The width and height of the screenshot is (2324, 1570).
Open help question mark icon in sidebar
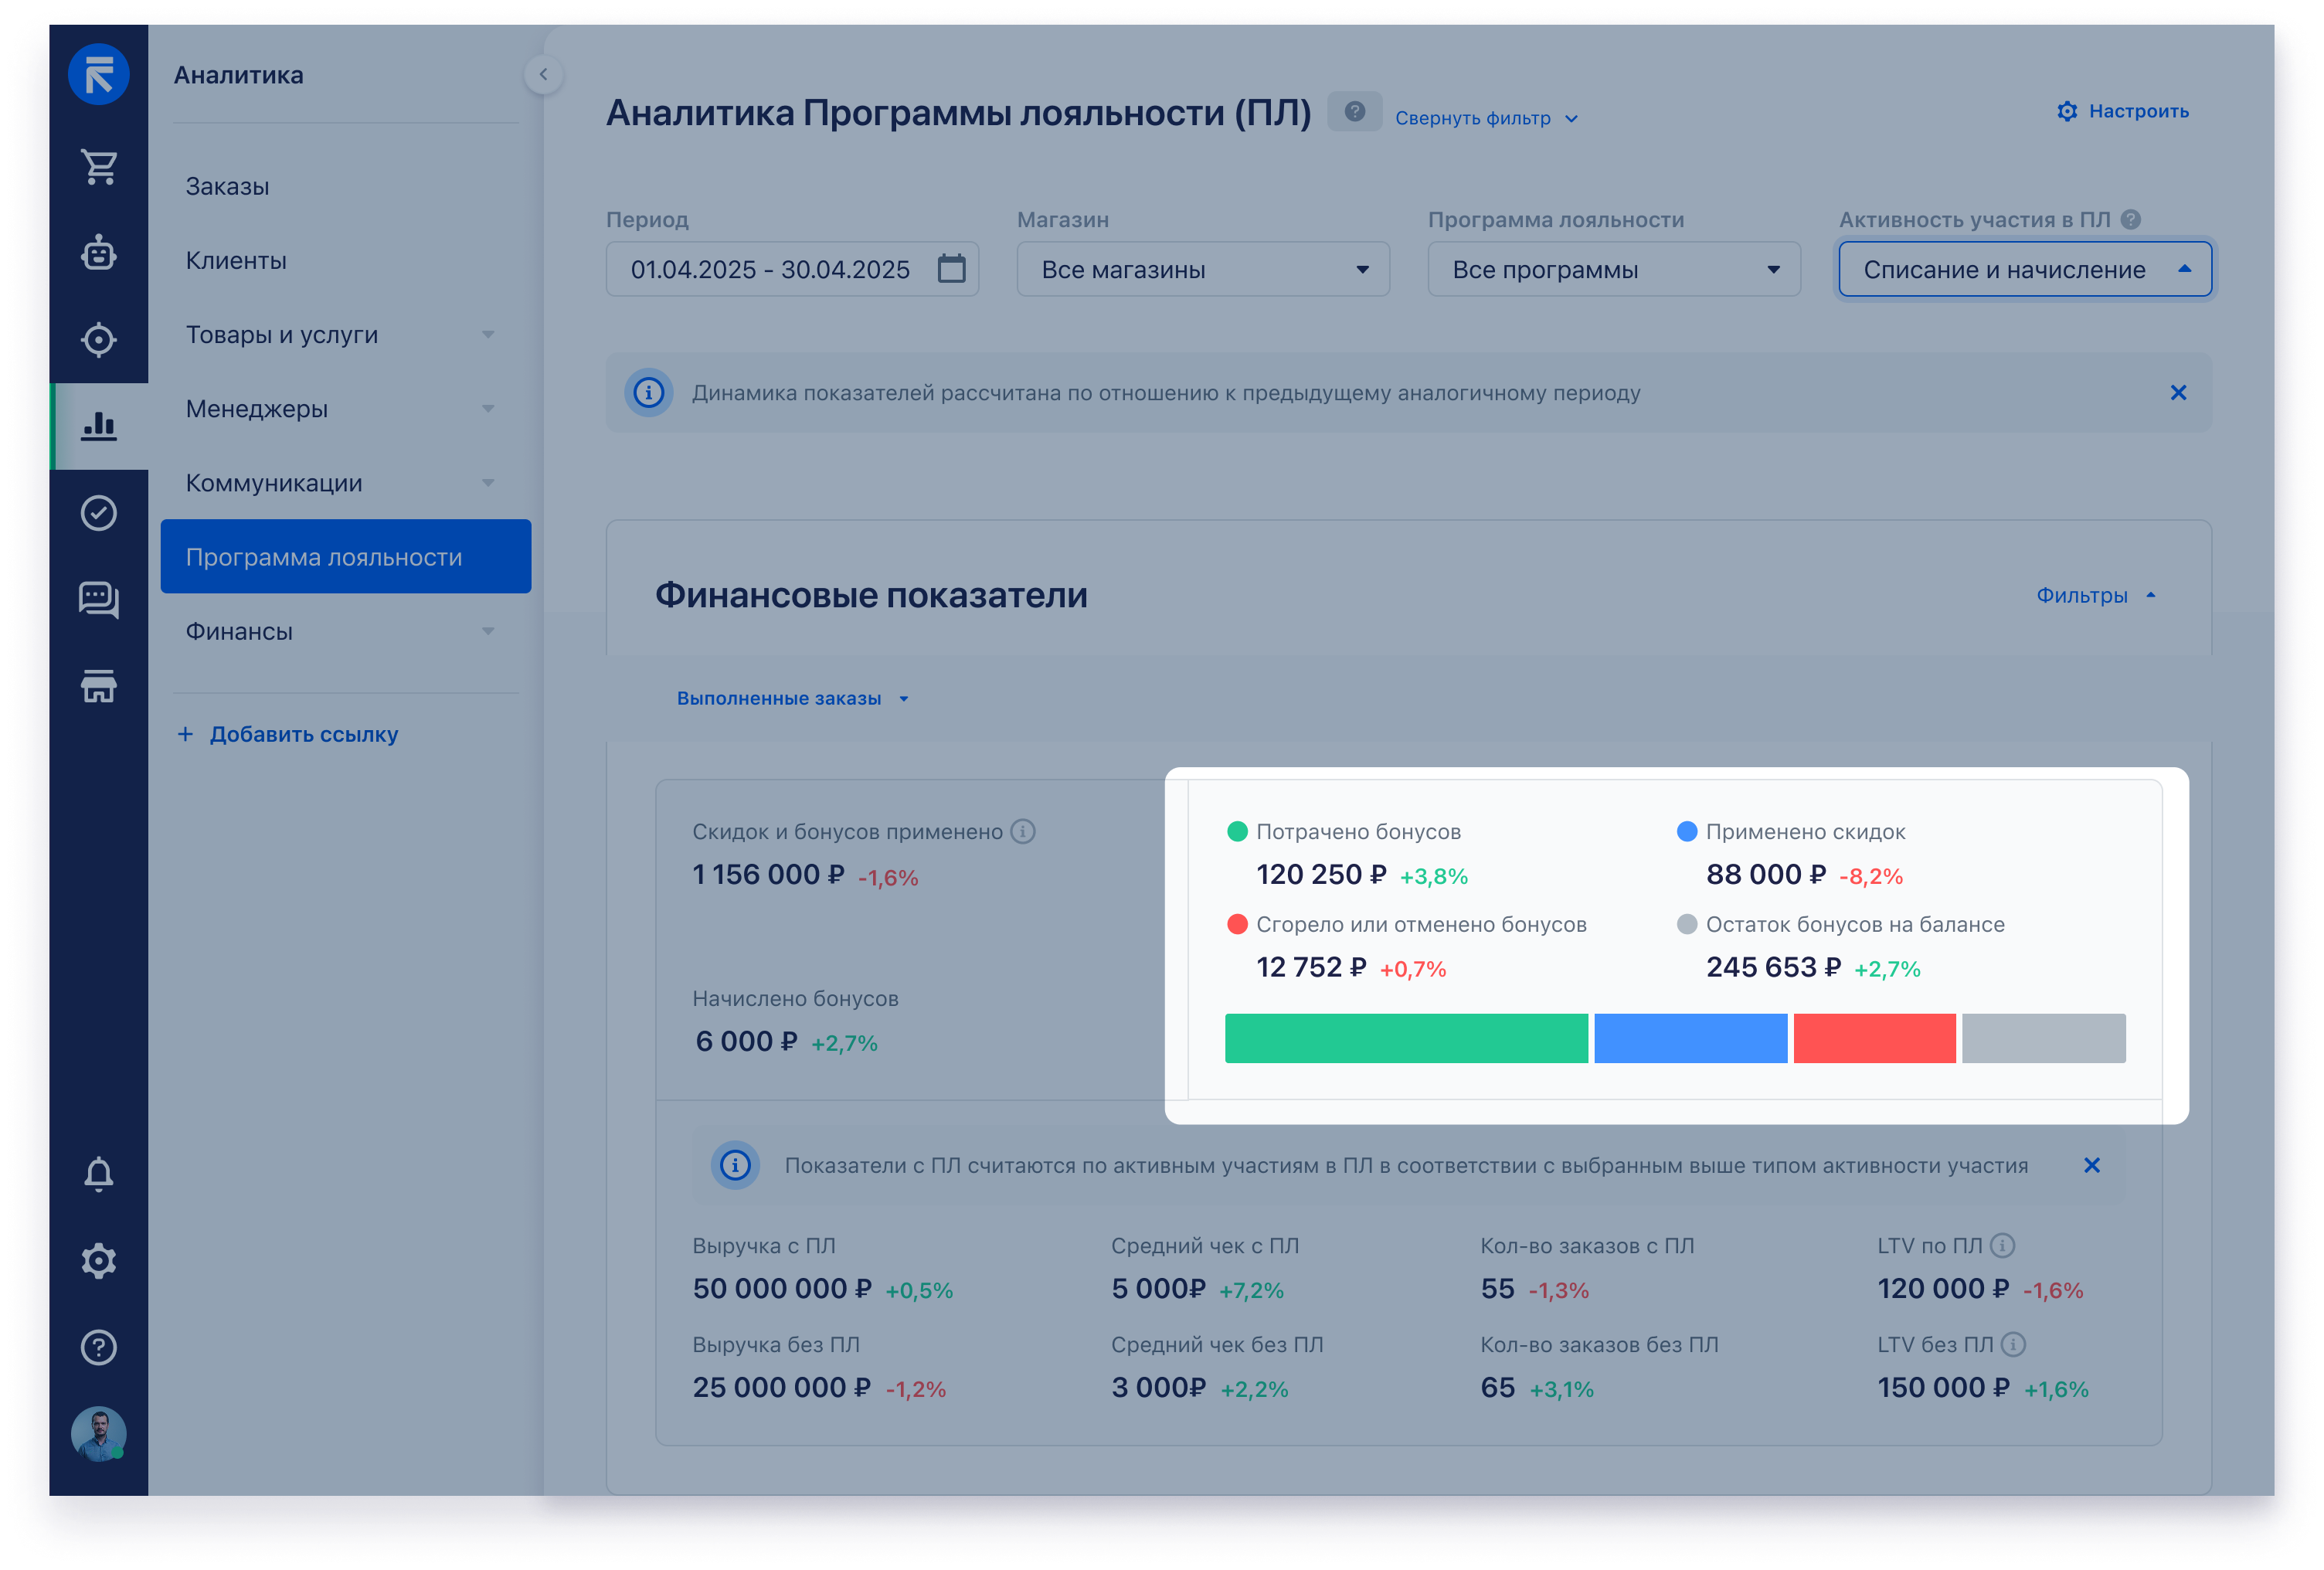(98, 1347)
